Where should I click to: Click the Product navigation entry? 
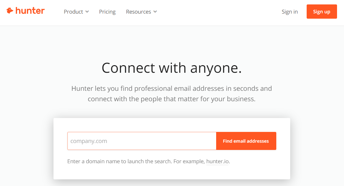point(73,11)
